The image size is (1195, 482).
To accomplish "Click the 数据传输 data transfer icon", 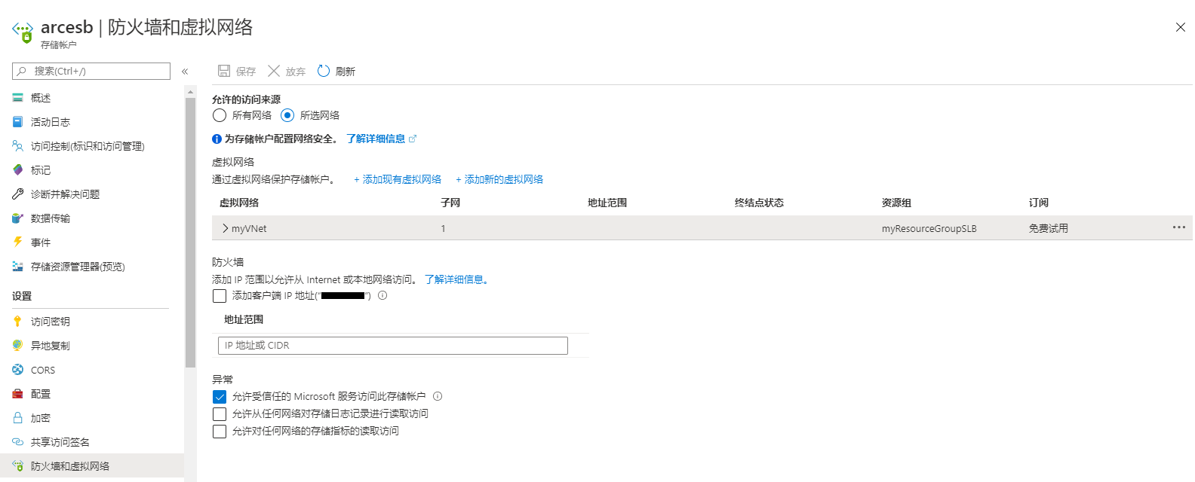I will (18, 218).
